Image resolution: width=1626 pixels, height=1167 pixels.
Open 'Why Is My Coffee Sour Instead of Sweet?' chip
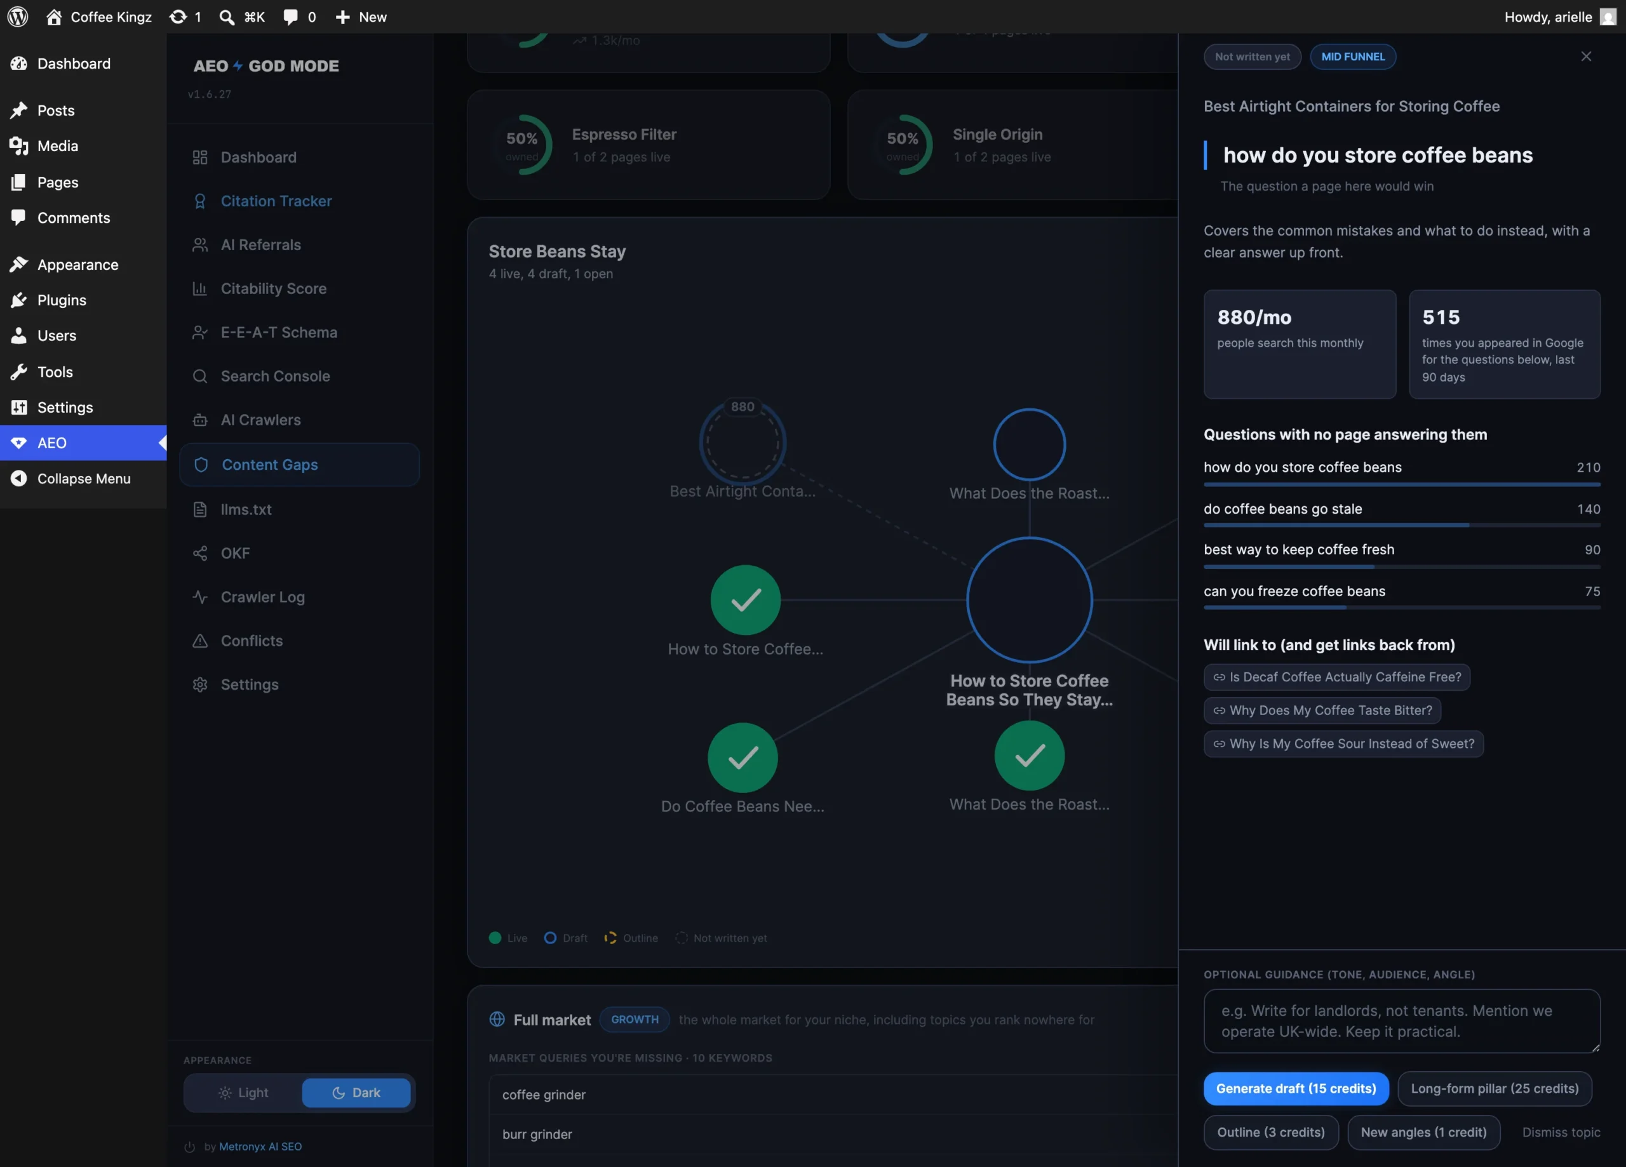point(1343,744)
